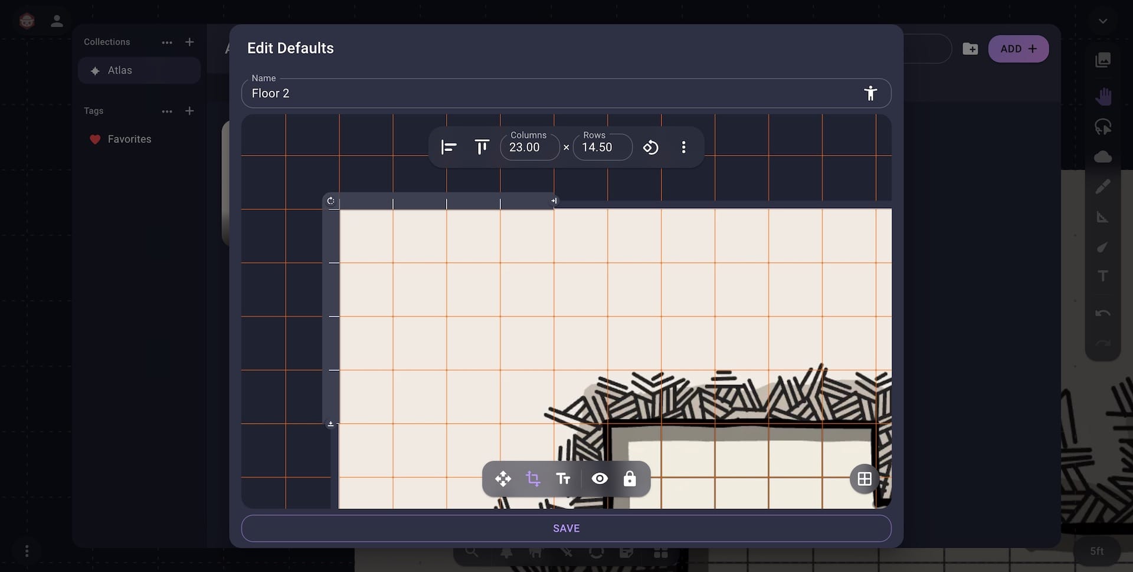Reset the map rotation in the grid toolbar
Viewport: 1133px width, 572px height.
tap(651, 147)
